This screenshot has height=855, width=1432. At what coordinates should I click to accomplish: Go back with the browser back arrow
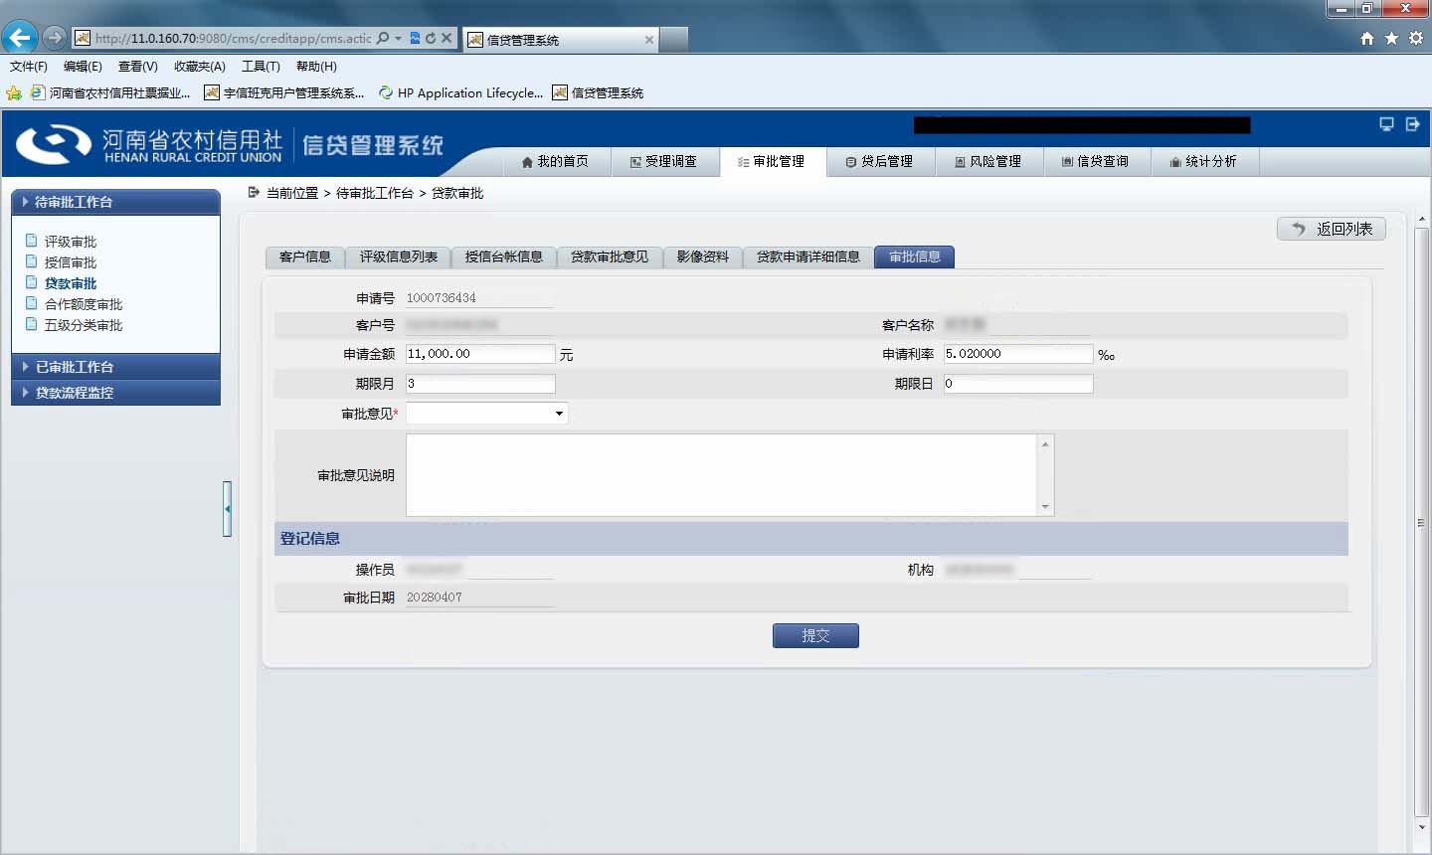pos(19,38)
